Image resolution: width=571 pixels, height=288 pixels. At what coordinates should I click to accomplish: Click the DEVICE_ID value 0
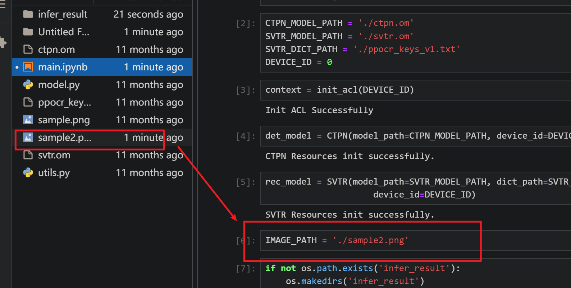click(329, 62)
